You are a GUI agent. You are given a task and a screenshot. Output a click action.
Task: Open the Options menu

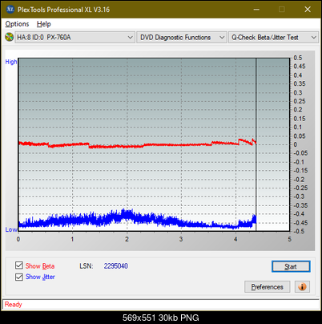pyautogui.click(x=17, y=24)
